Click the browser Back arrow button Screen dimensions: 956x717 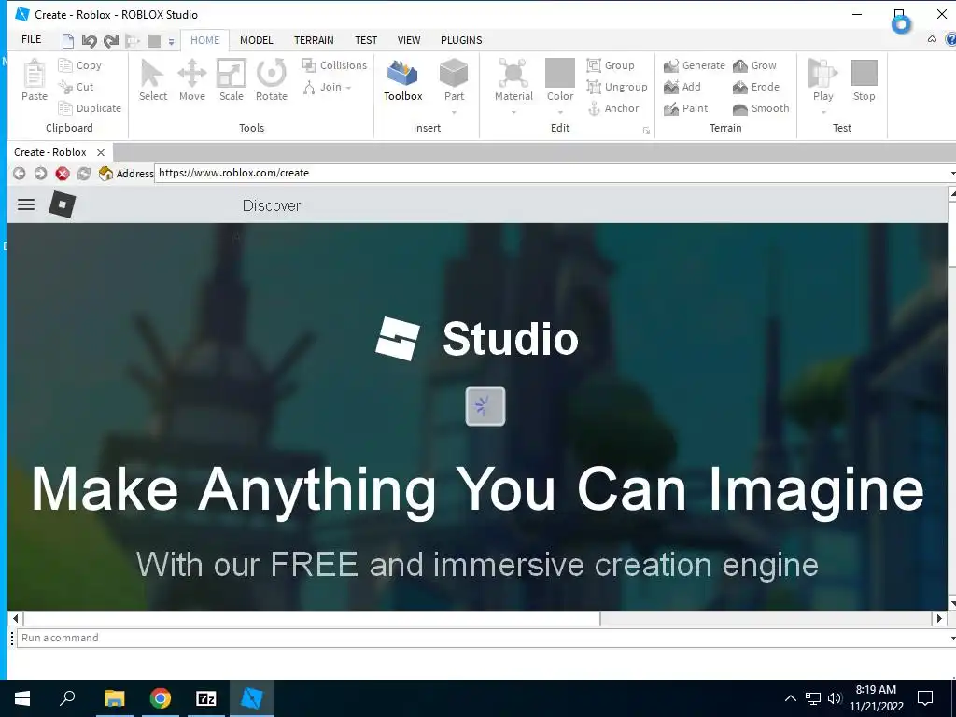tap(19, 173)
